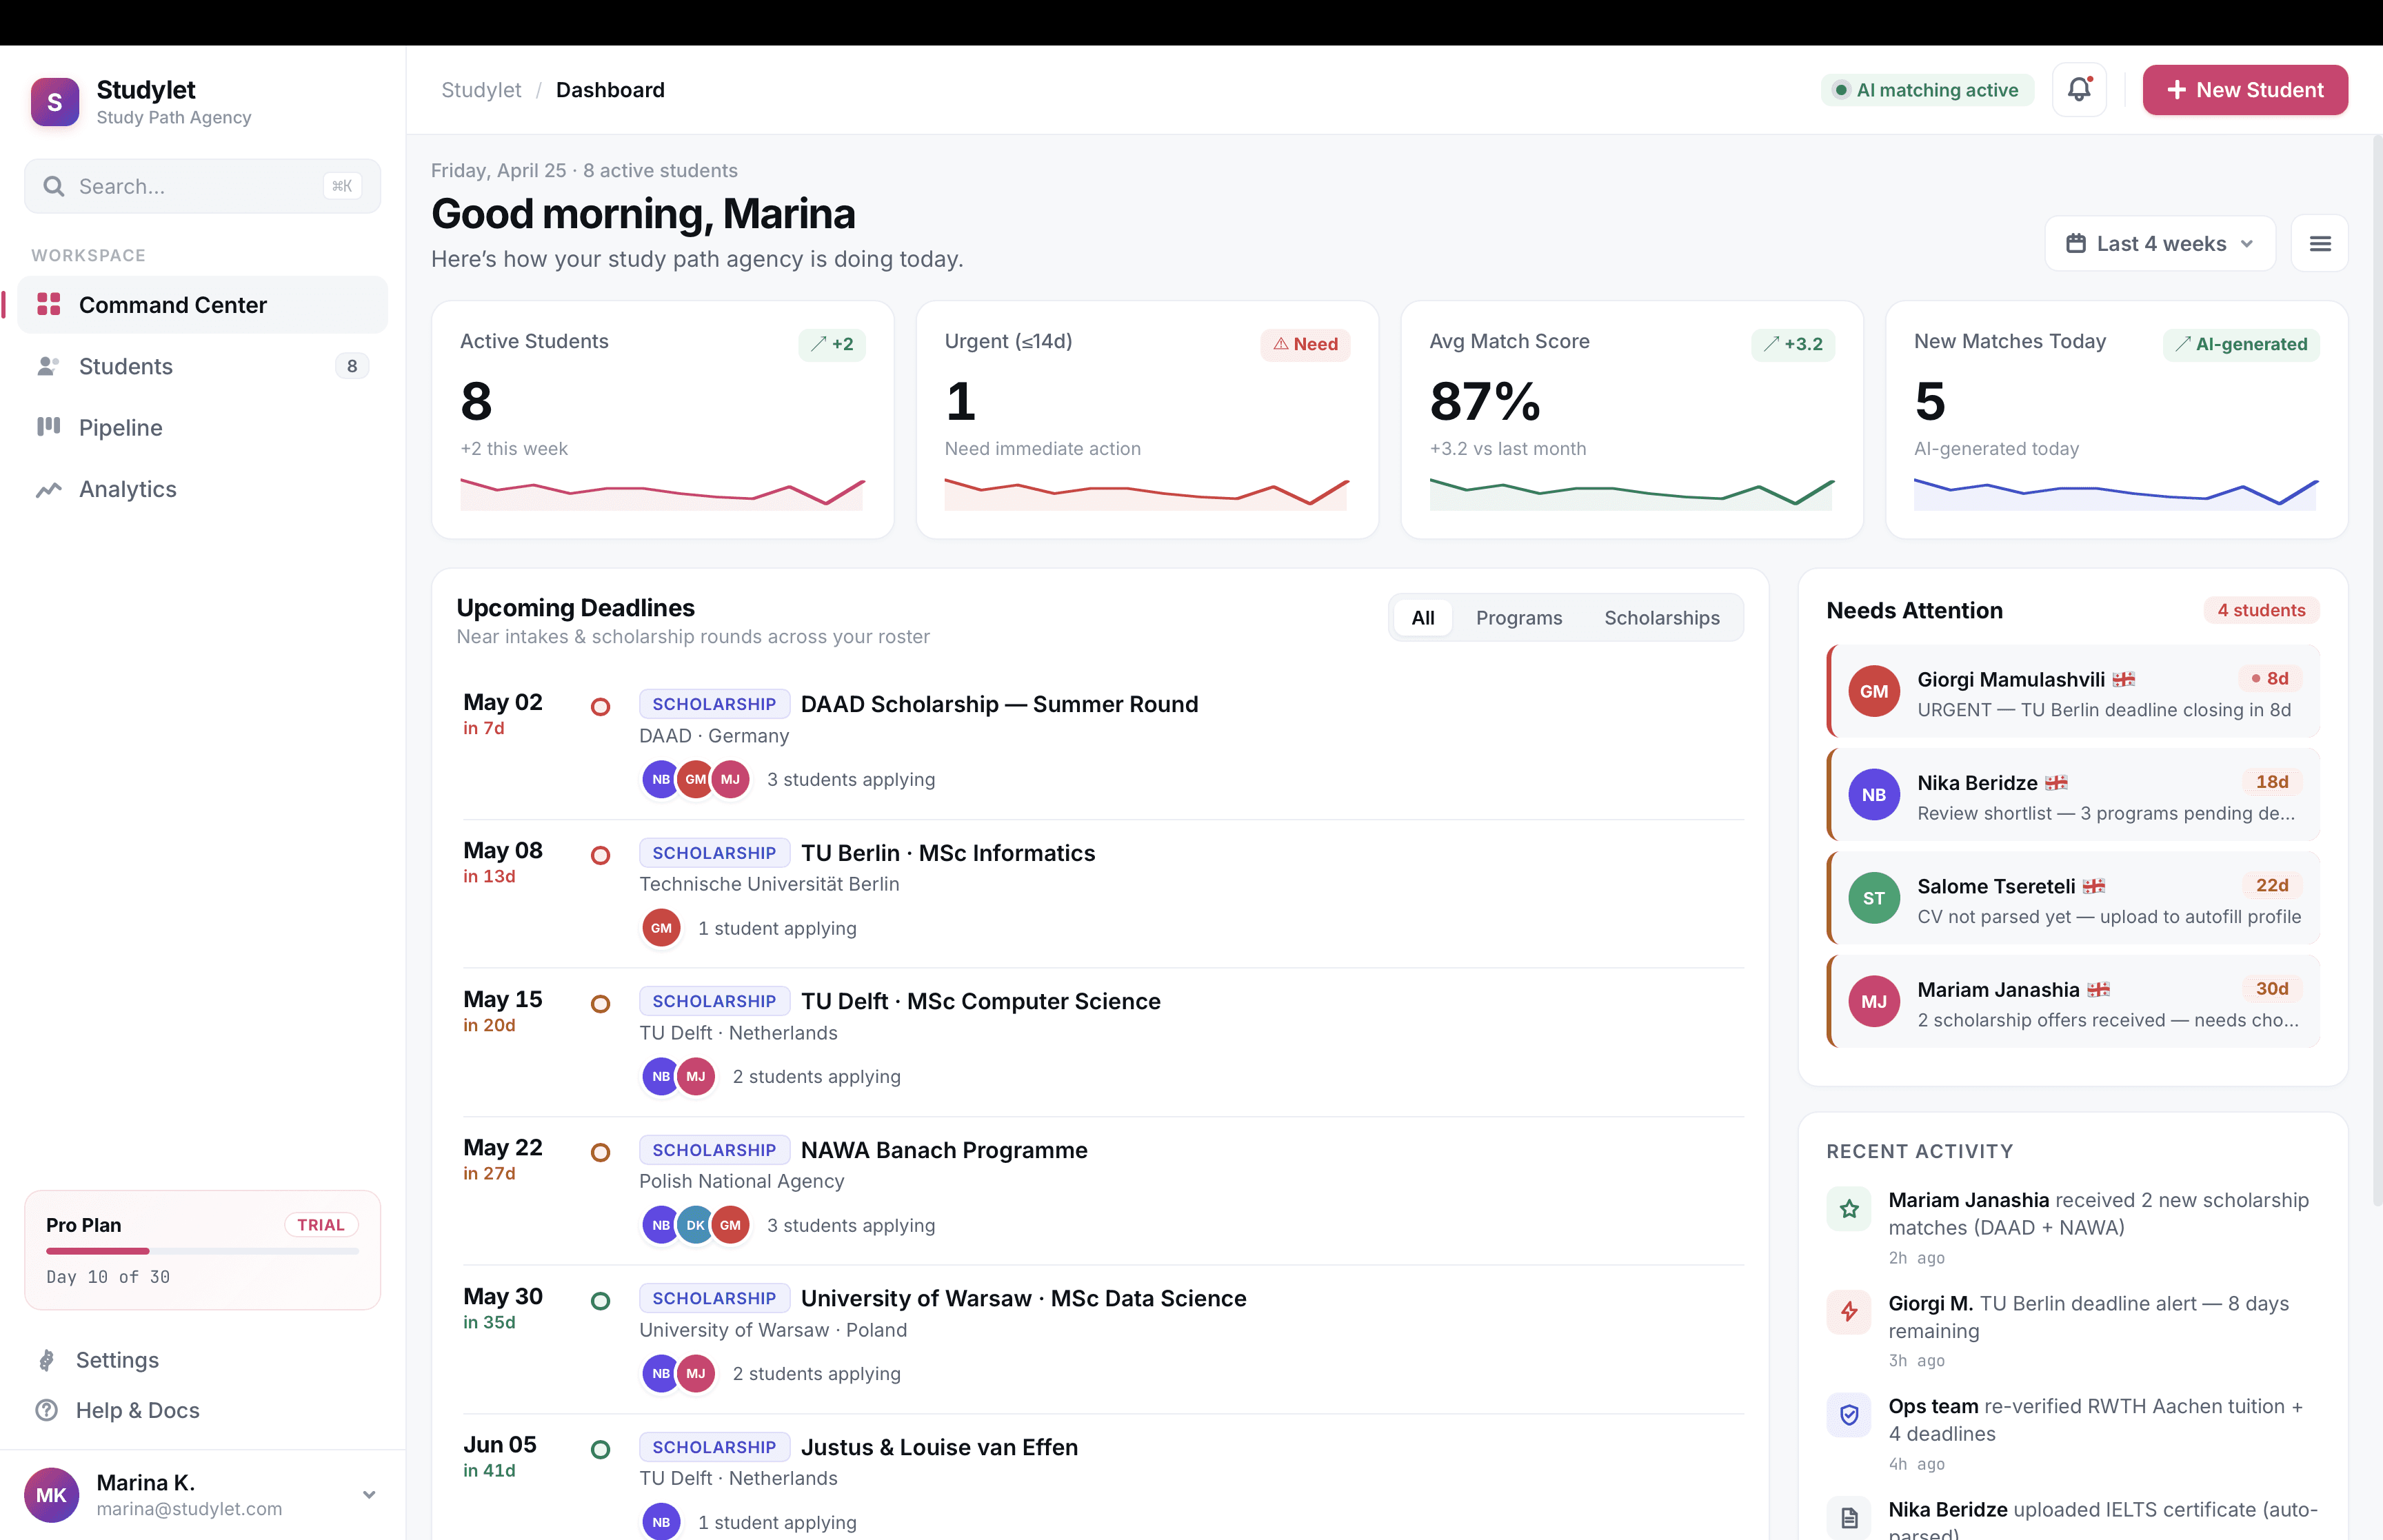
Task: Expand the Marina K. account chevron
Action: click(x=369, y=1494)
